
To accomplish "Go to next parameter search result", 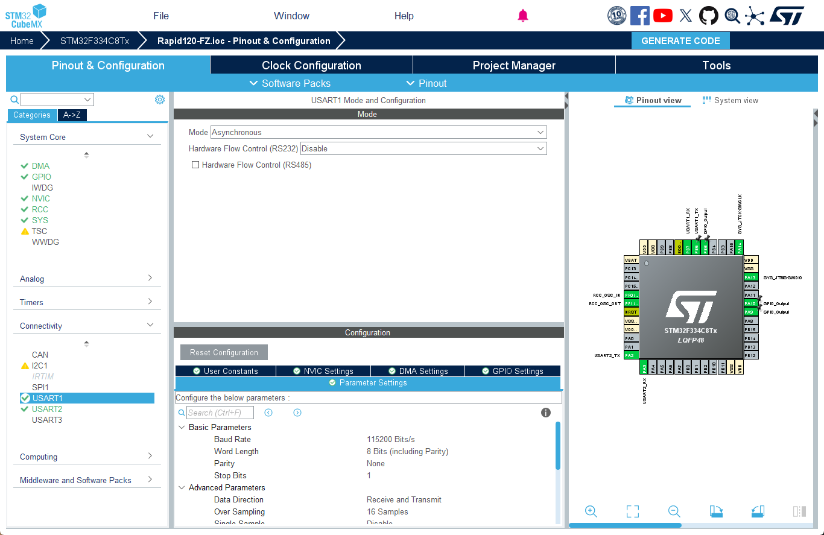I will [297, 413].
